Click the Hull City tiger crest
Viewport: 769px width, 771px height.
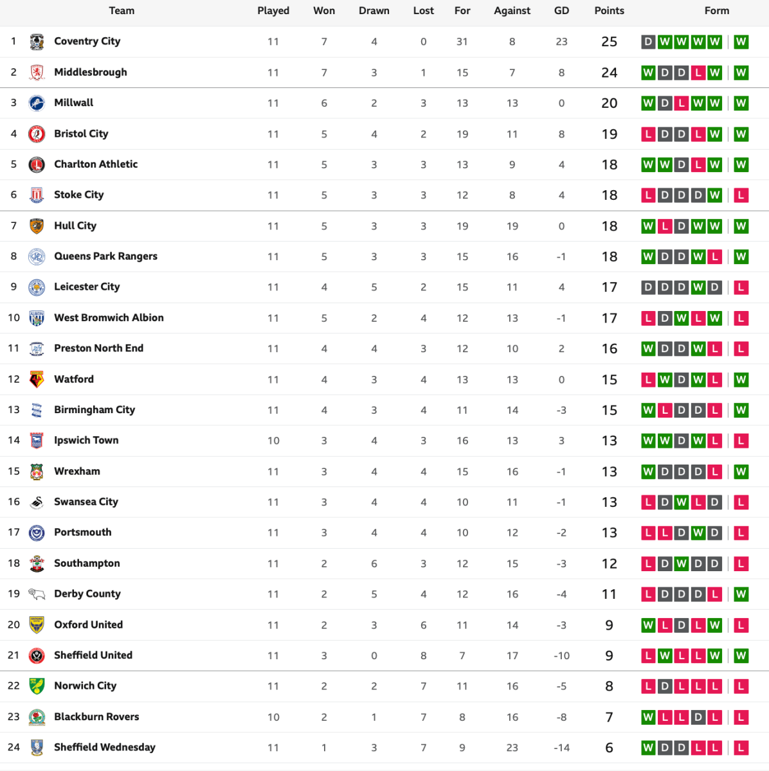pos(37,226)
